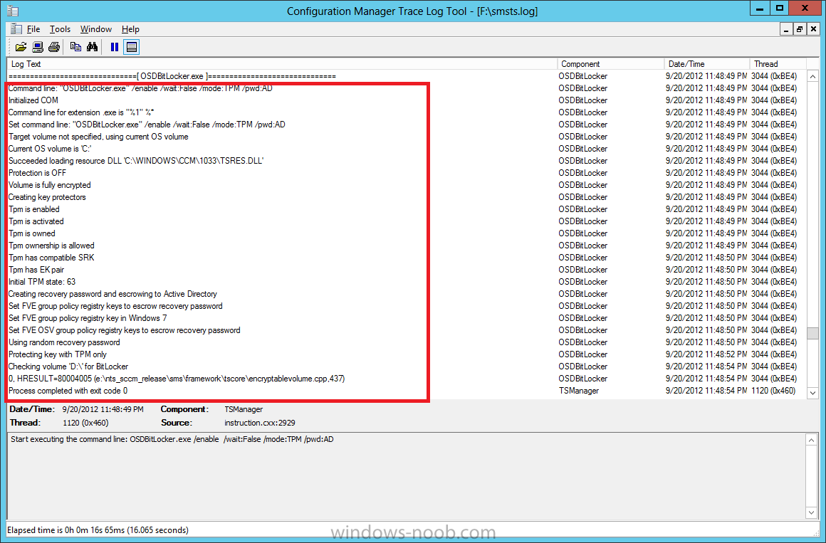
Task: Select 'Set FVE group policy registry key in Windows 7' row
Action: [x=407, y=318]
